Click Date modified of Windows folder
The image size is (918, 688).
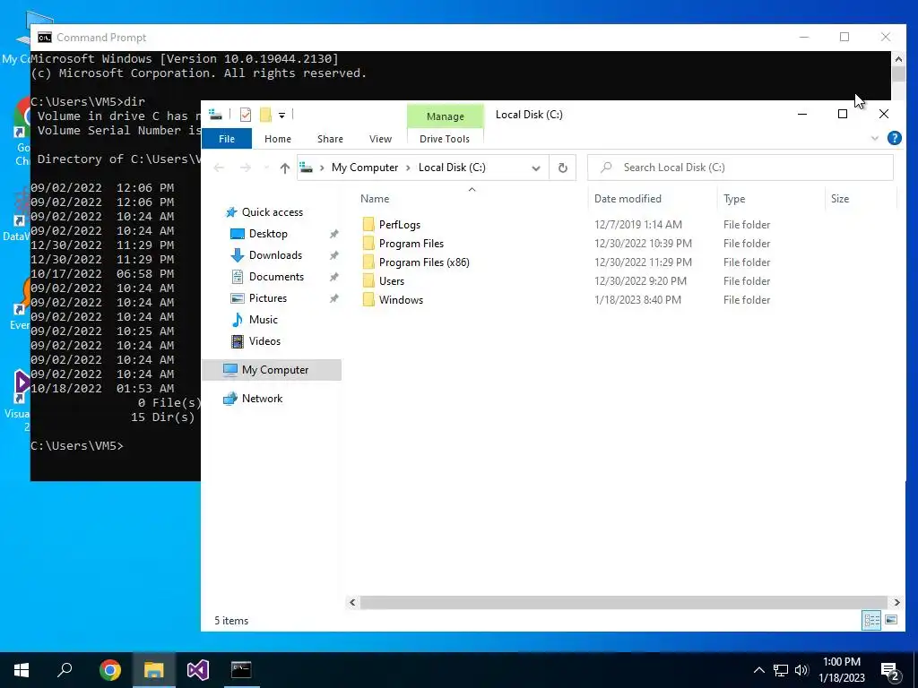[x=637, y=299]
